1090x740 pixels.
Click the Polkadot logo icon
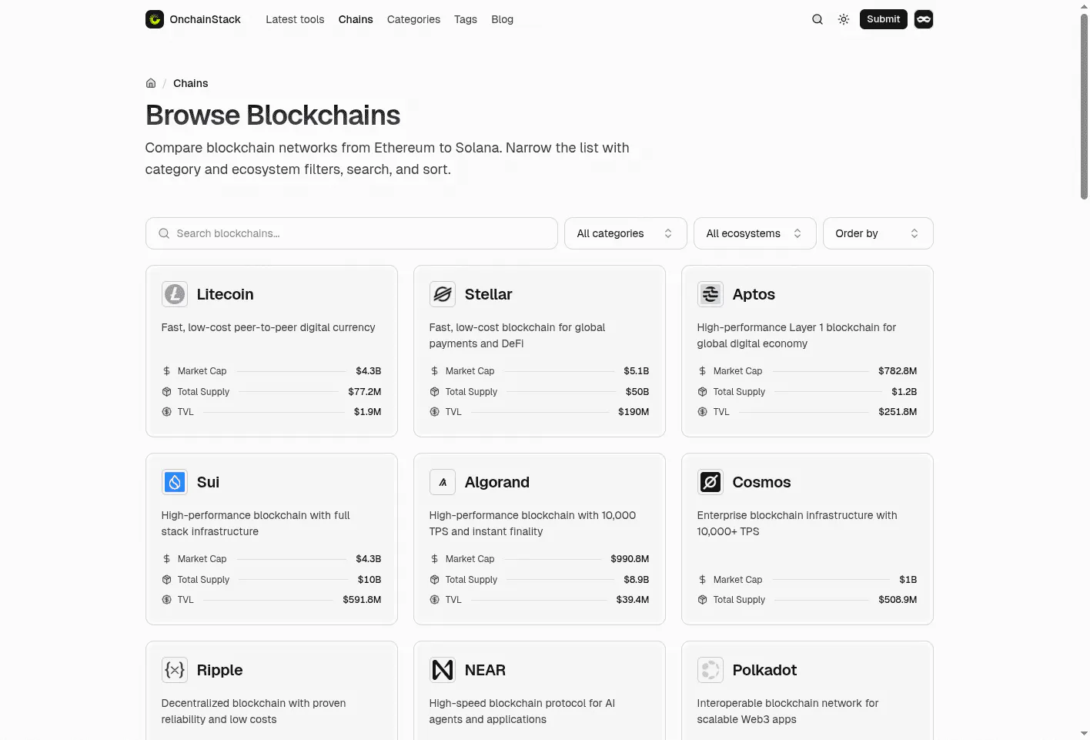coord(711,670)
